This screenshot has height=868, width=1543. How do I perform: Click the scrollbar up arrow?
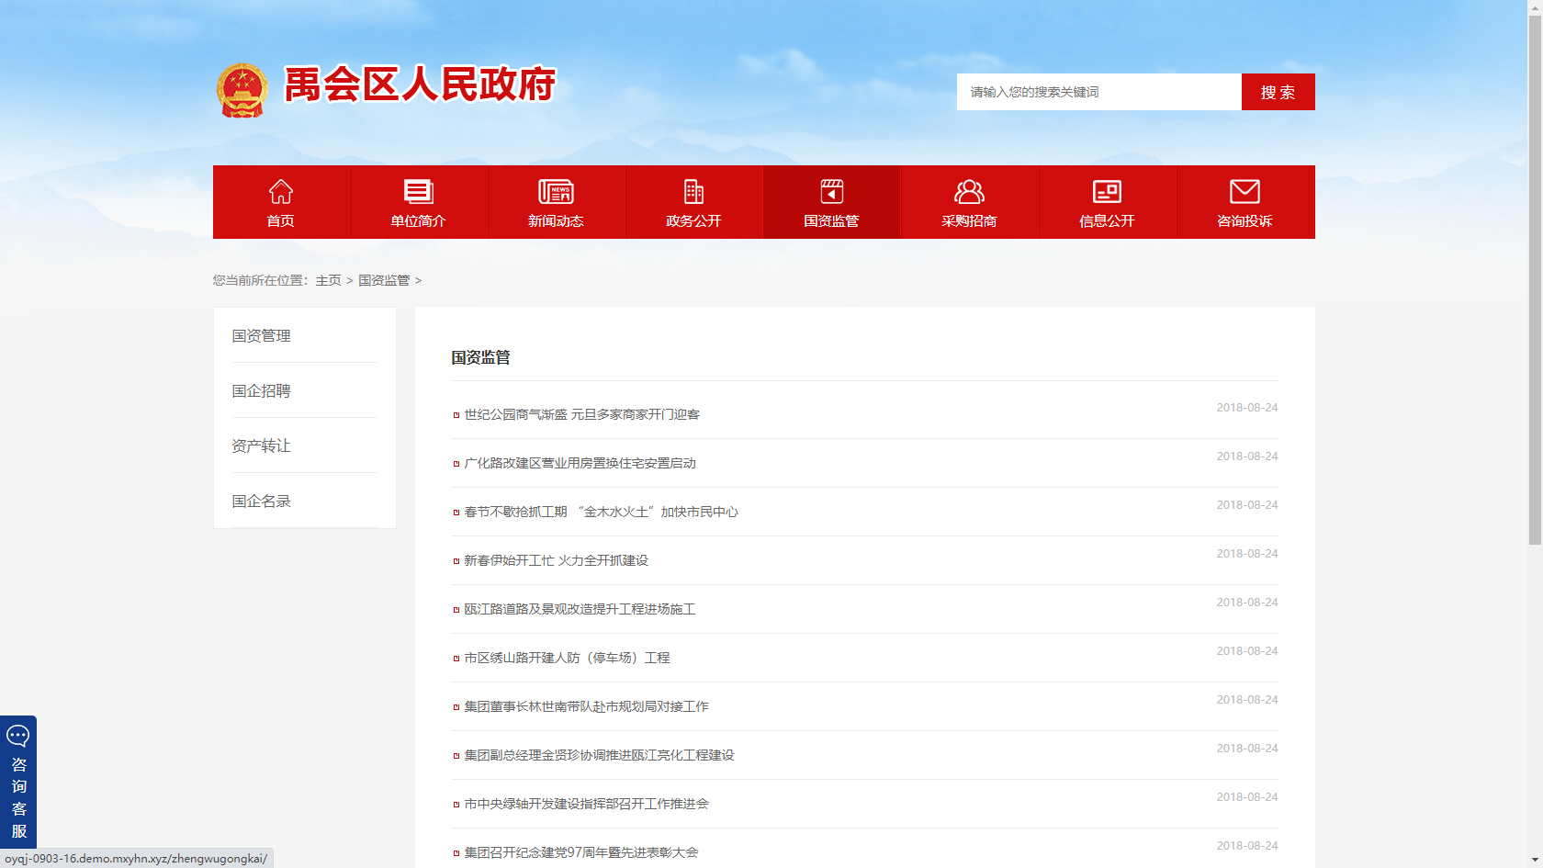point(1535,7)
